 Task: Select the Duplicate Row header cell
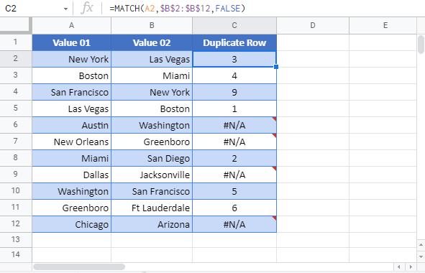coord(234,42)
